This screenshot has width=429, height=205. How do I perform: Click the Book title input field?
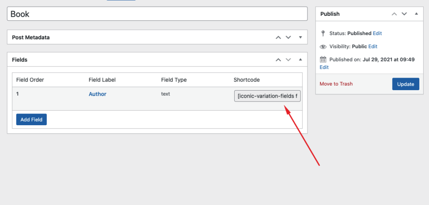point(157,14)
